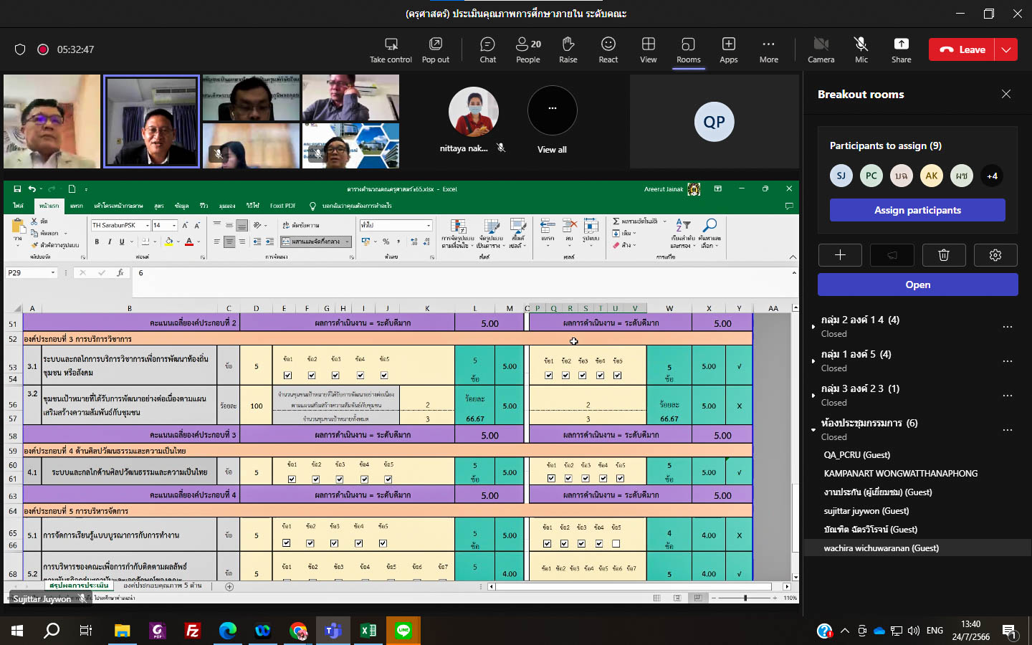1032x645 pixels.
Task: Open the Chat panel
Action: [487, 49]
